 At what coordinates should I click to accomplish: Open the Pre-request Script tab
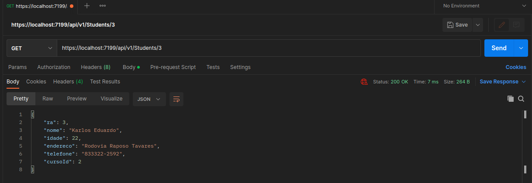(x=173, y=67)
